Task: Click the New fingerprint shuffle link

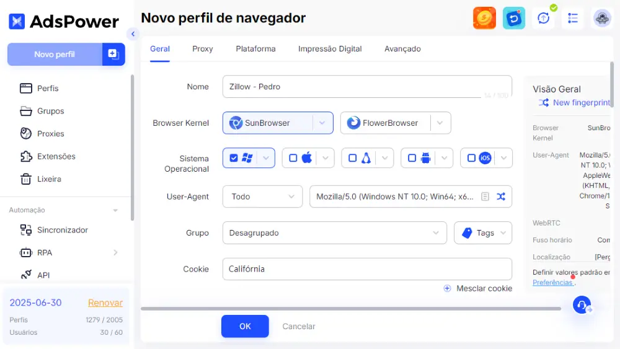Action: pyautogui.click(x=575, y=102)
